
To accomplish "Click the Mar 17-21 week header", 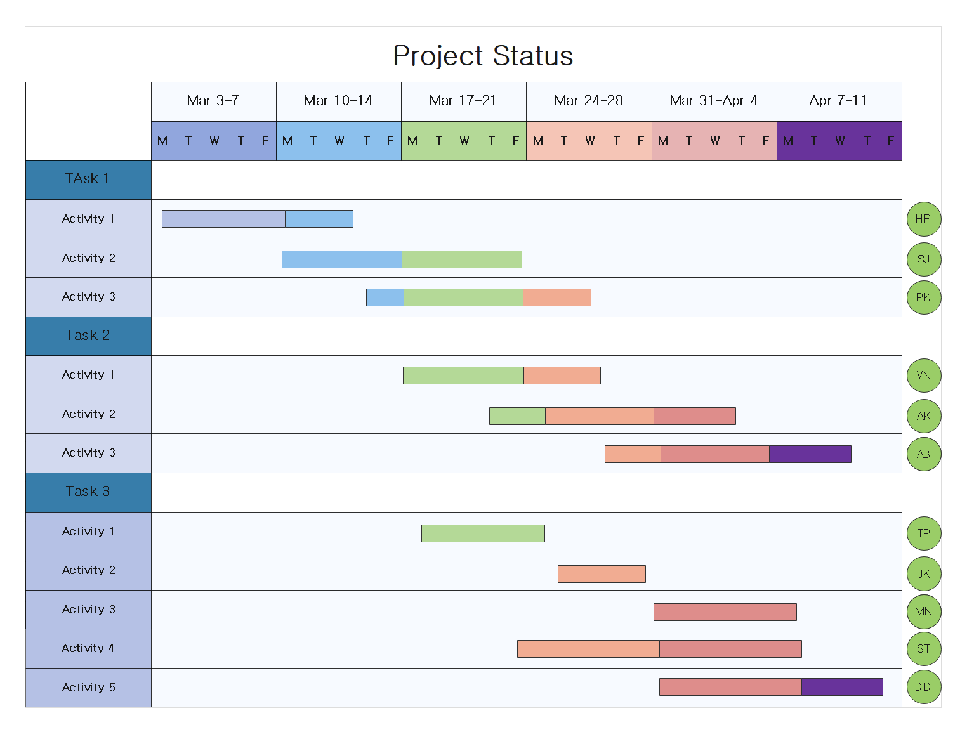I will click(463, 101).
